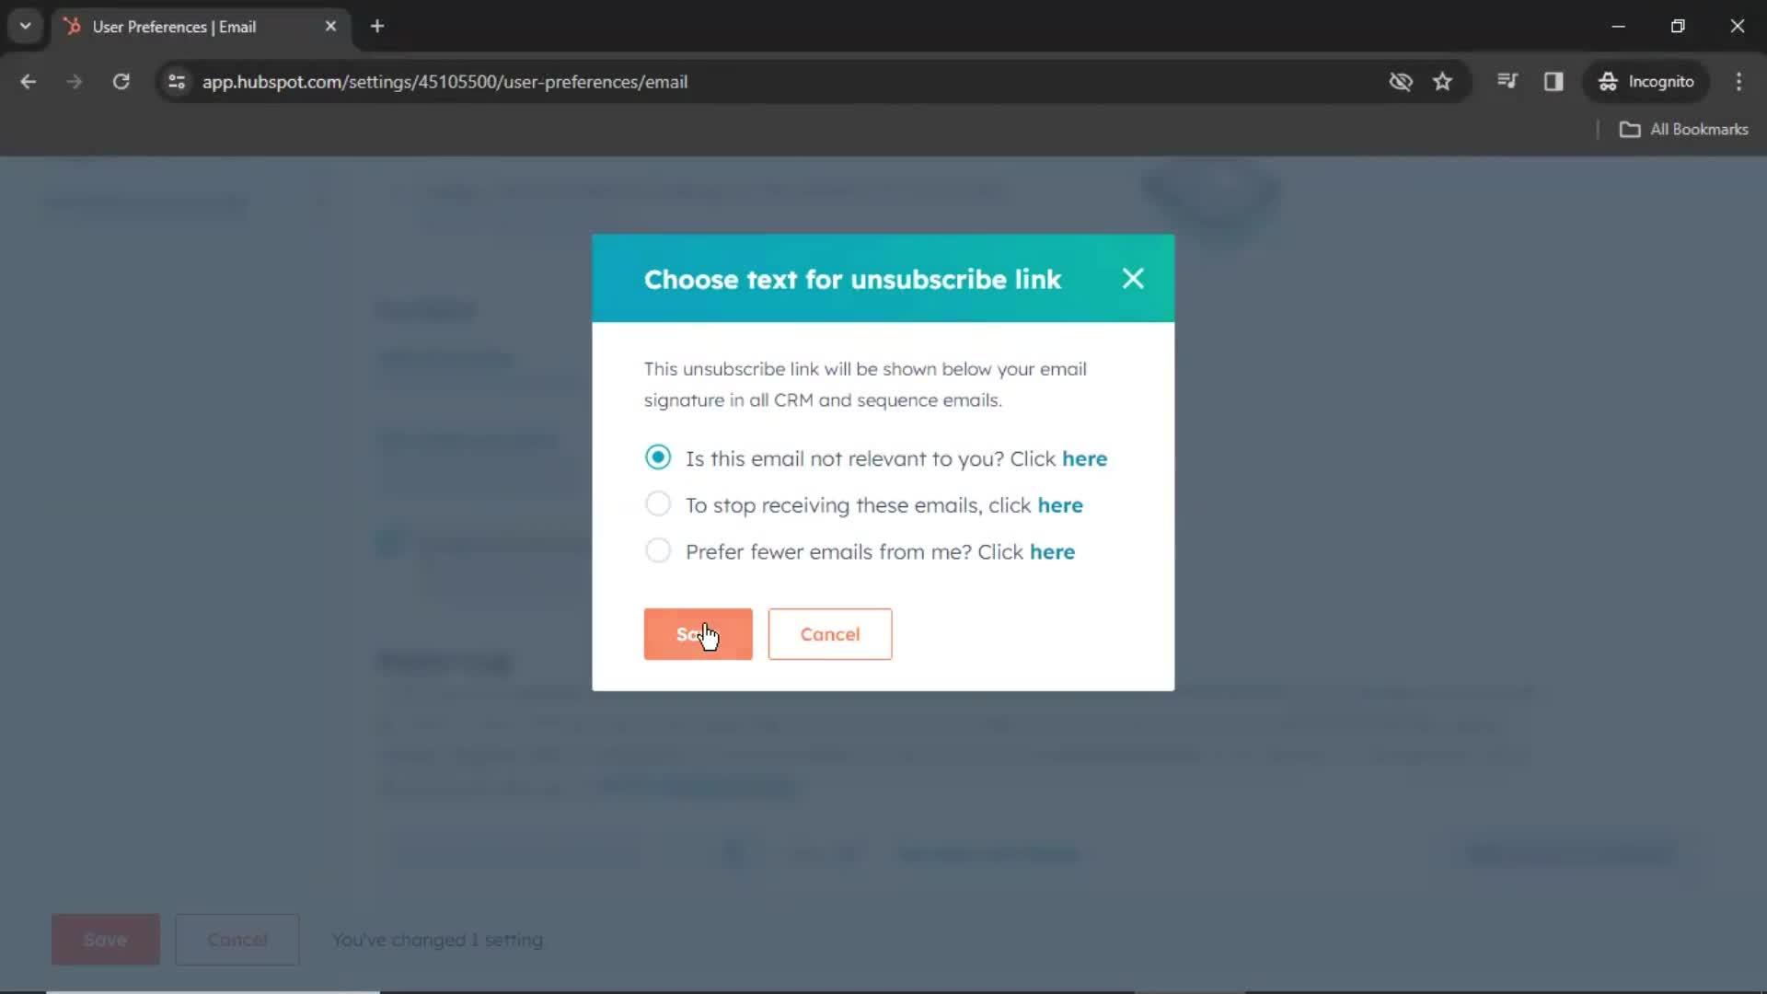The width and height of the screenshot is (1767, 994).
Task: Click the browser refresh/reload icon
Action: coord(121,81)
